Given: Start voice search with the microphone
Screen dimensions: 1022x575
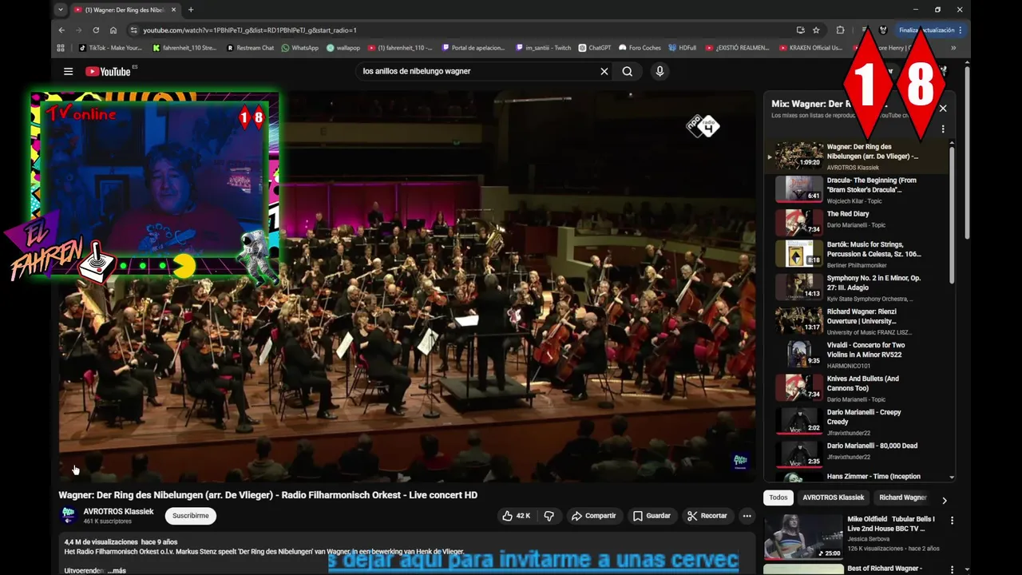Looking at the screenshot, I should [660, 71].
